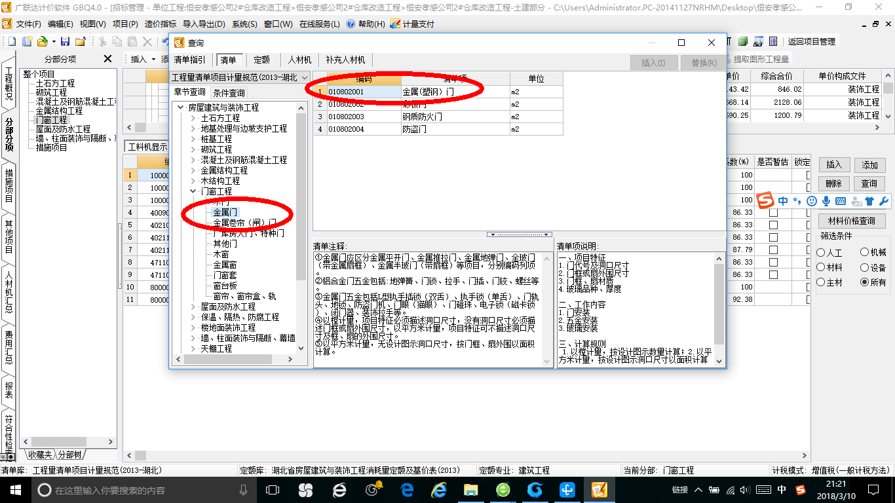The height and width of the screenshot is (503, 895).
Task: Click the 提取图形工程量 button
Action: (x=761, y=60)
